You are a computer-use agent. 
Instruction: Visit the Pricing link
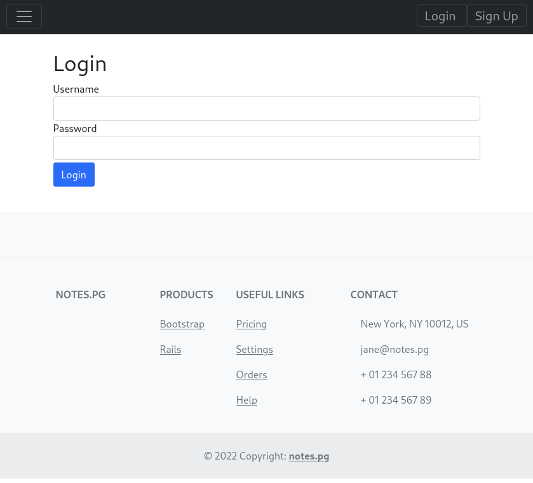click(x=251, y=324)
